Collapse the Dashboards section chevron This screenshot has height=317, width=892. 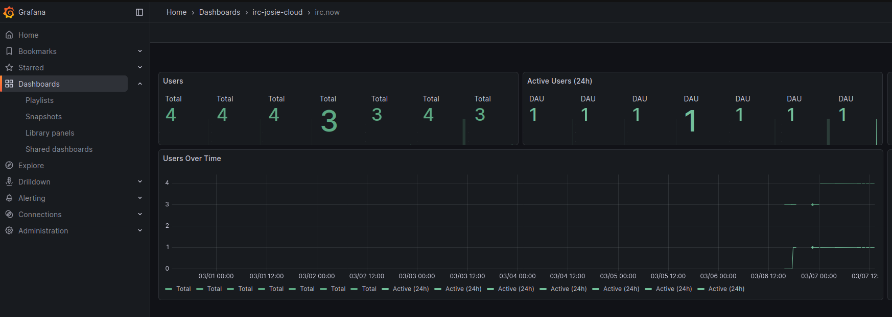pyautogui.click(x=140, y=84)
